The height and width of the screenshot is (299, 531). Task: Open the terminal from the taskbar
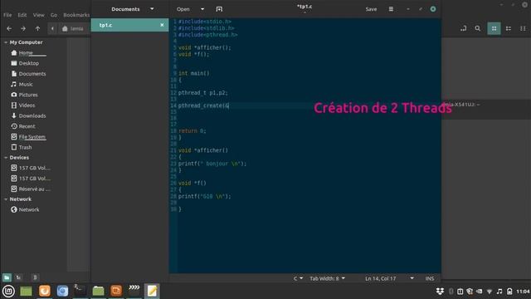[80, 290]
